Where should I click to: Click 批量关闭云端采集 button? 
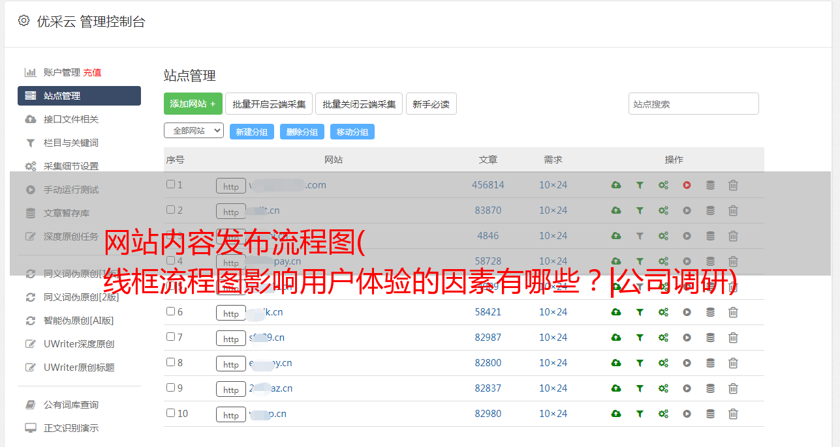(x=359, y=104)
